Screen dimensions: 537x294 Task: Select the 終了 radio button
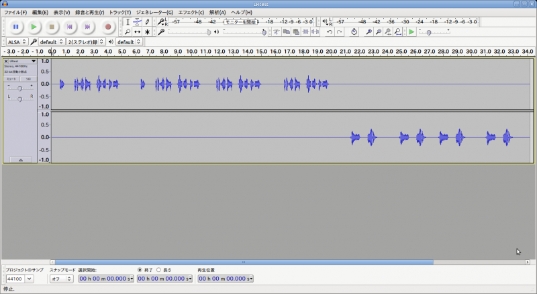(x=140, y=270)
